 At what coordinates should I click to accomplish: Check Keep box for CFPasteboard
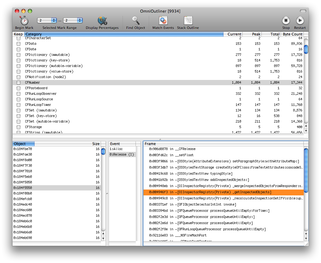click(x=19, y=88)
